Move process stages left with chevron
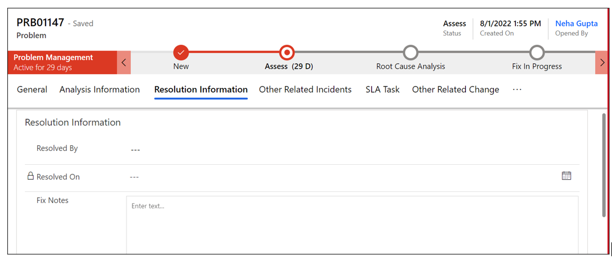This screenshot has height=259, width=614. click(124, 62)
